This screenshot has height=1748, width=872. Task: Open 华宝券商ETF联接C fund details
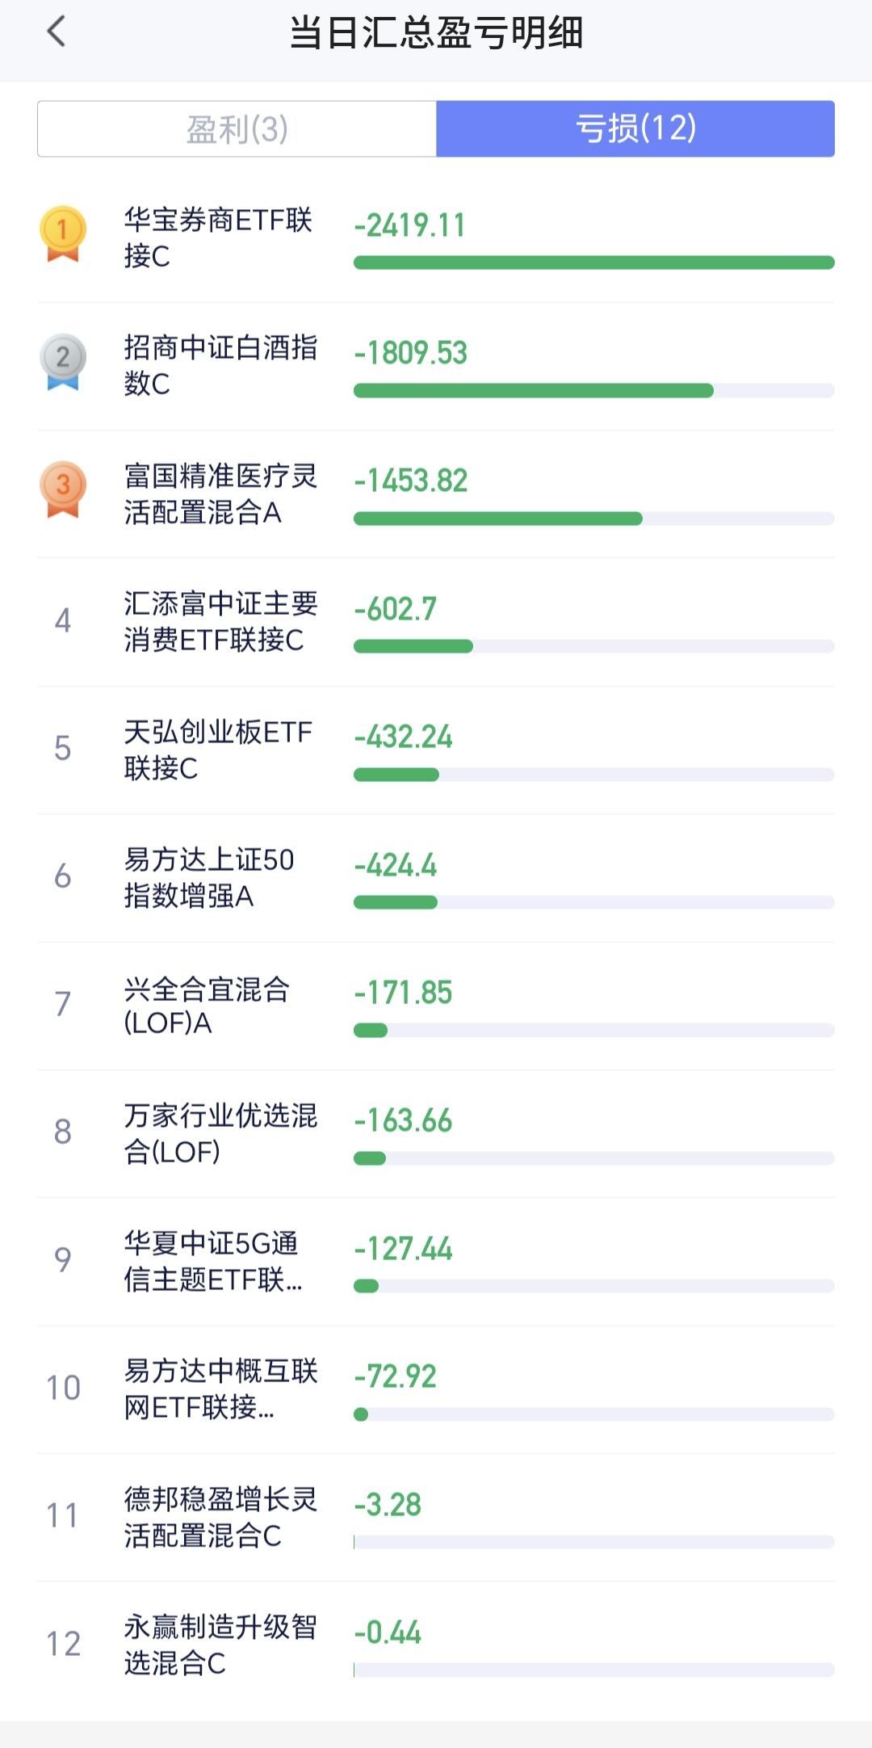click(218, 237)
